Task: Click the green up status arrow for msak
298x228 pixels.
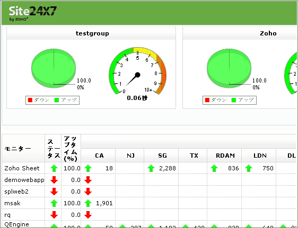Action: 54,203
